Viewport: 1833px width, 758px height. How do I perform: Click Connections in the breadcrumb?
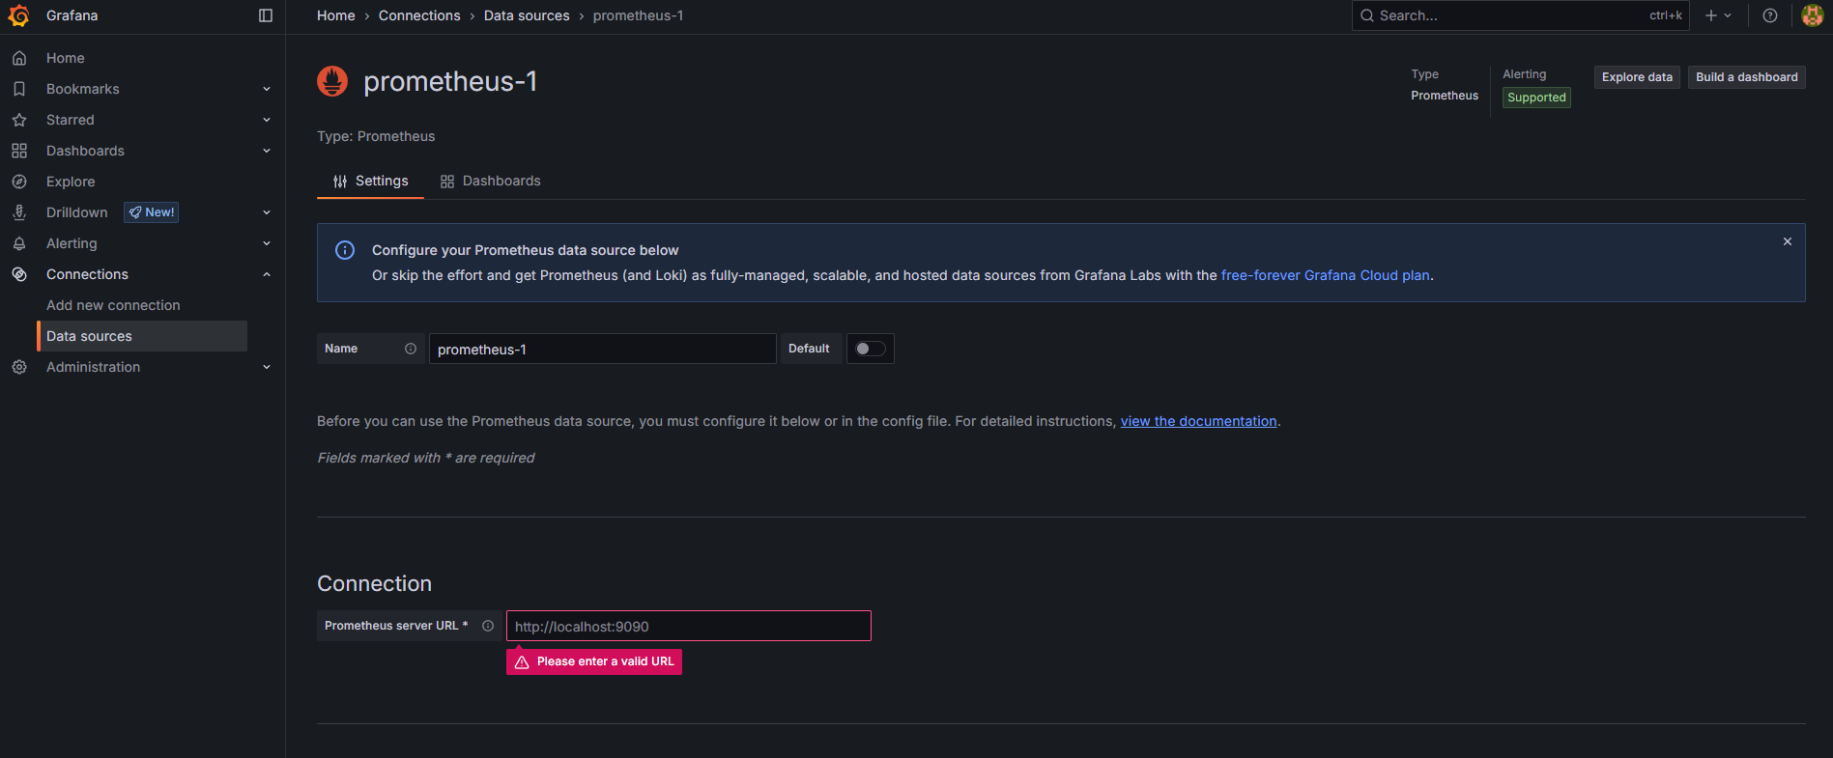(x=419, y=15)
